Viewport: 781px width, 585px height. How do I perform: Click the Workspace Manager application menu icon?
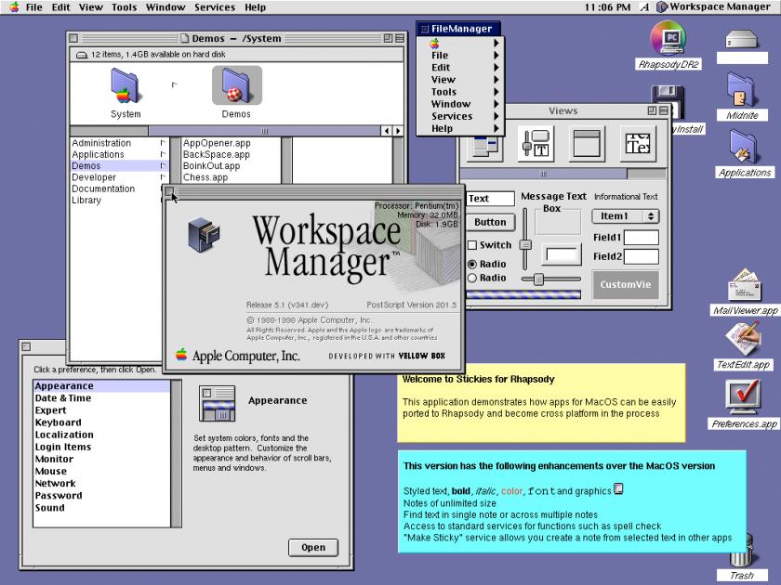click(661, 7)
